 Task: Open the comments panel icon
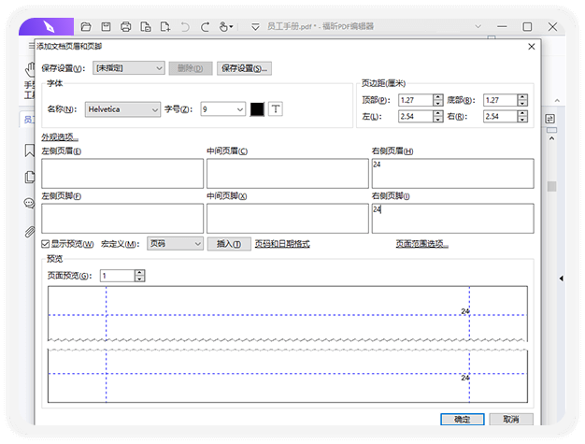pos(29,203)
